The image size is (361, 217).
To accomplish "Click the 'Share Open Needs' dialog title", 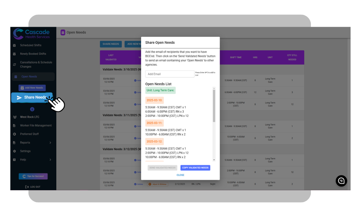I will click(160, 43).
